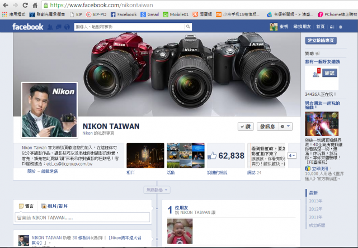This screenshot has height=248, width=358.
Task: Select the 相片/影片 tab
Action: coord(54,206)
